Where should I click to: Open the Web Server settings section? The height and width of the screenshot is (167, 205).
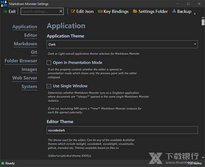[25, 78]
